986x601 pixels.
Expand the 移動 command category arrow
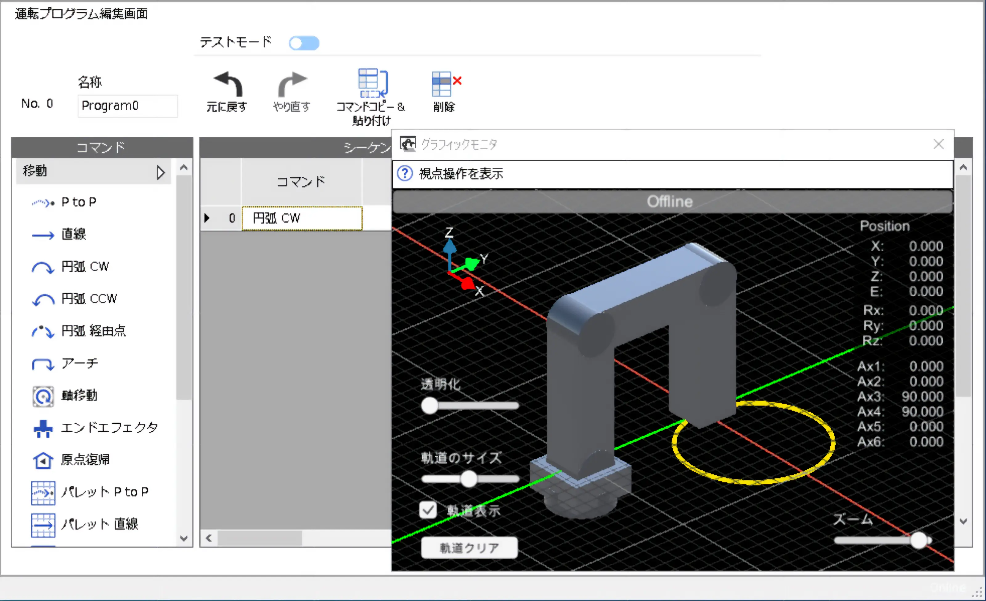[161, 172]
